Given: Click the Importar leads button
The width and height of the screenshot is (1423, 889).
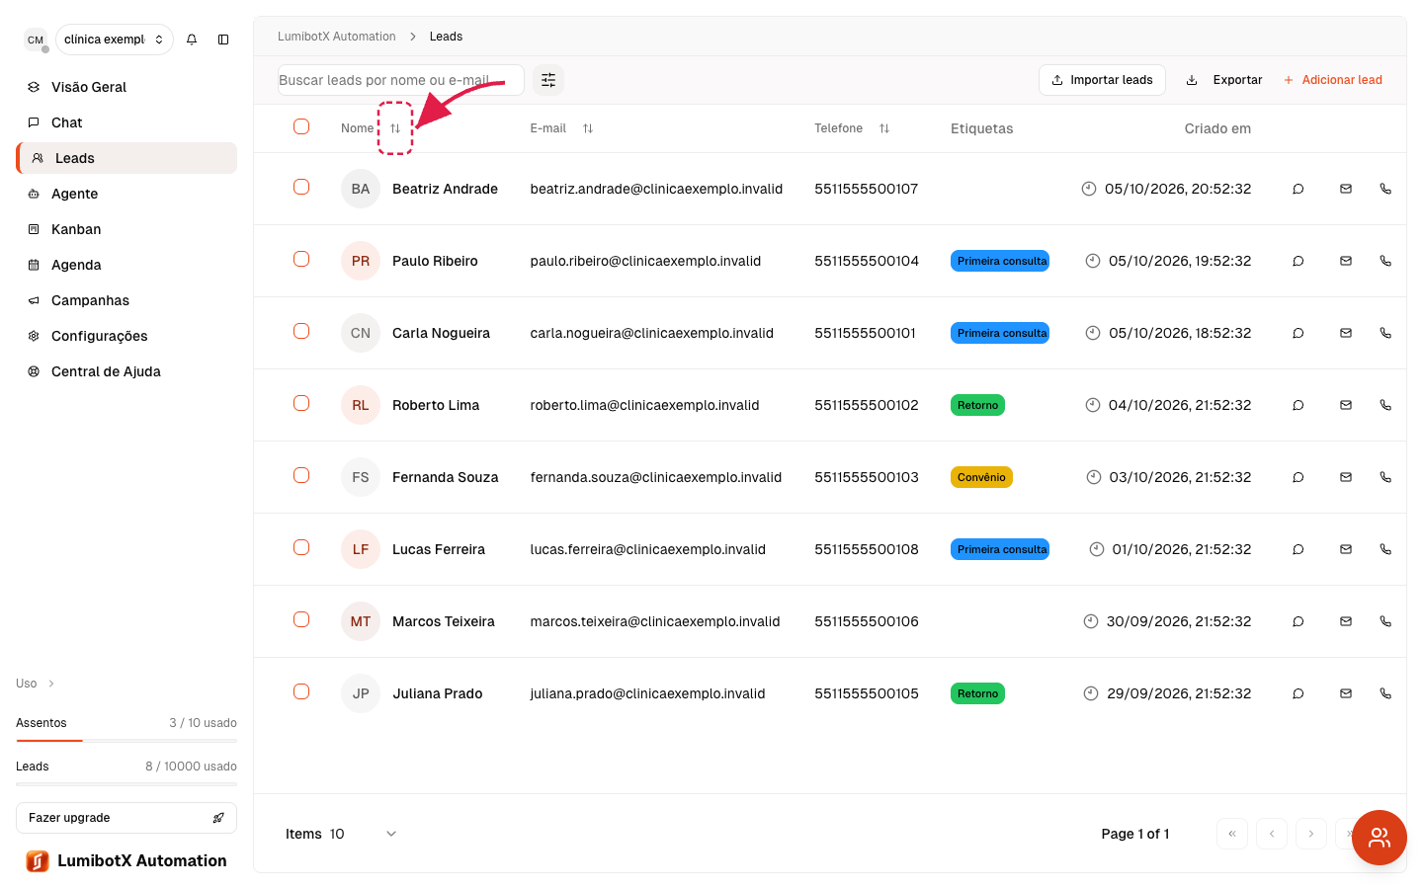Looking at the screenshot, I should 1102,80.
